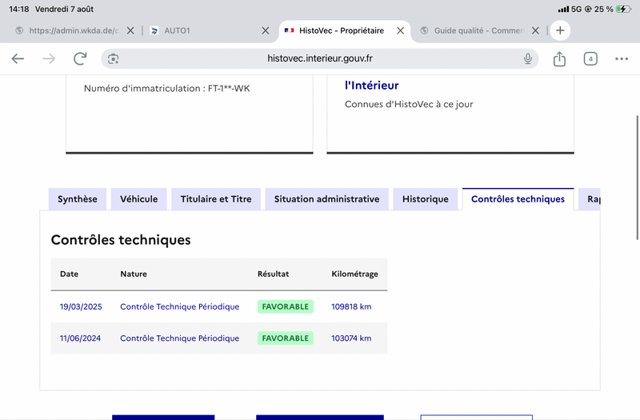Click the 103074 km mileage value

[x=351, y=338]
